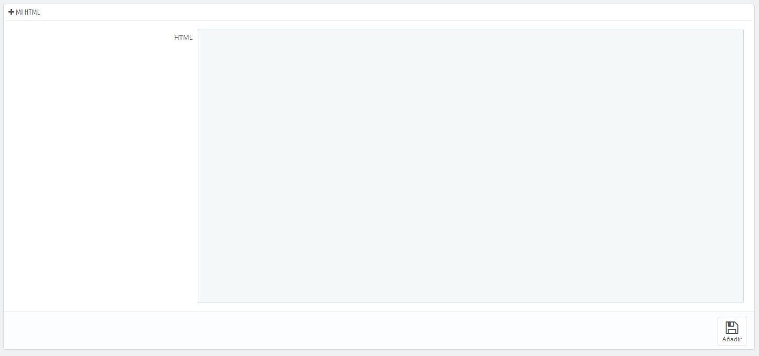Image resolution: width=759 pixels, height=356 pixels.
Task: Click the MI HTML title text
Action: [x=28, y=12]
